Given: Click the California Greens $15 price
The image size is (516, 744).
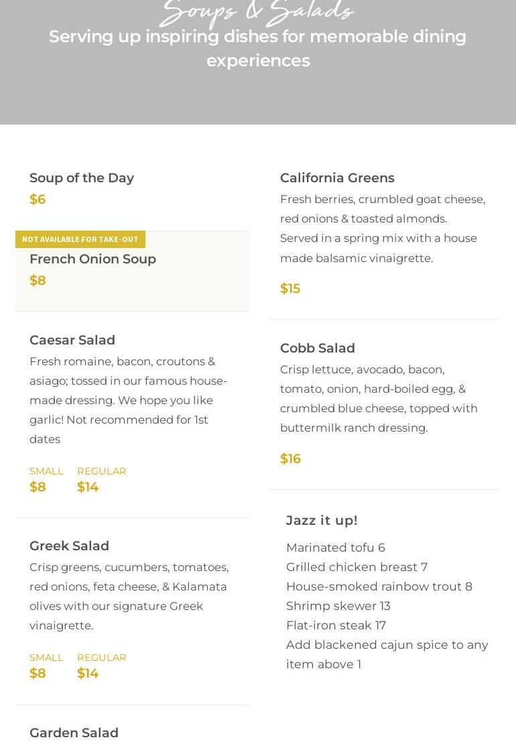Looking at the screenshot, I should pos(290,288).
